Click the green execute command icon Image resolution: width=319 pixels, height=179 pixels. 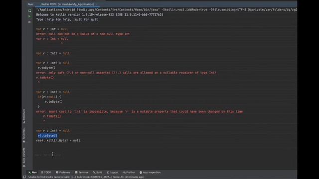click(x=29, y=16)
